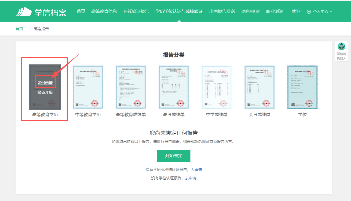Click the 就业 navigation item
Image resolution: width=351 pixels, height=201 pixels.
click(296, 11)
